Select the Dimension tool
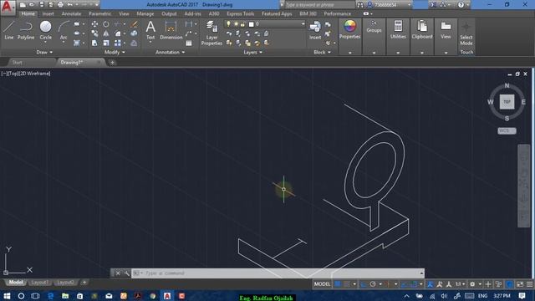The image size is (535, 301). [171, 30]
